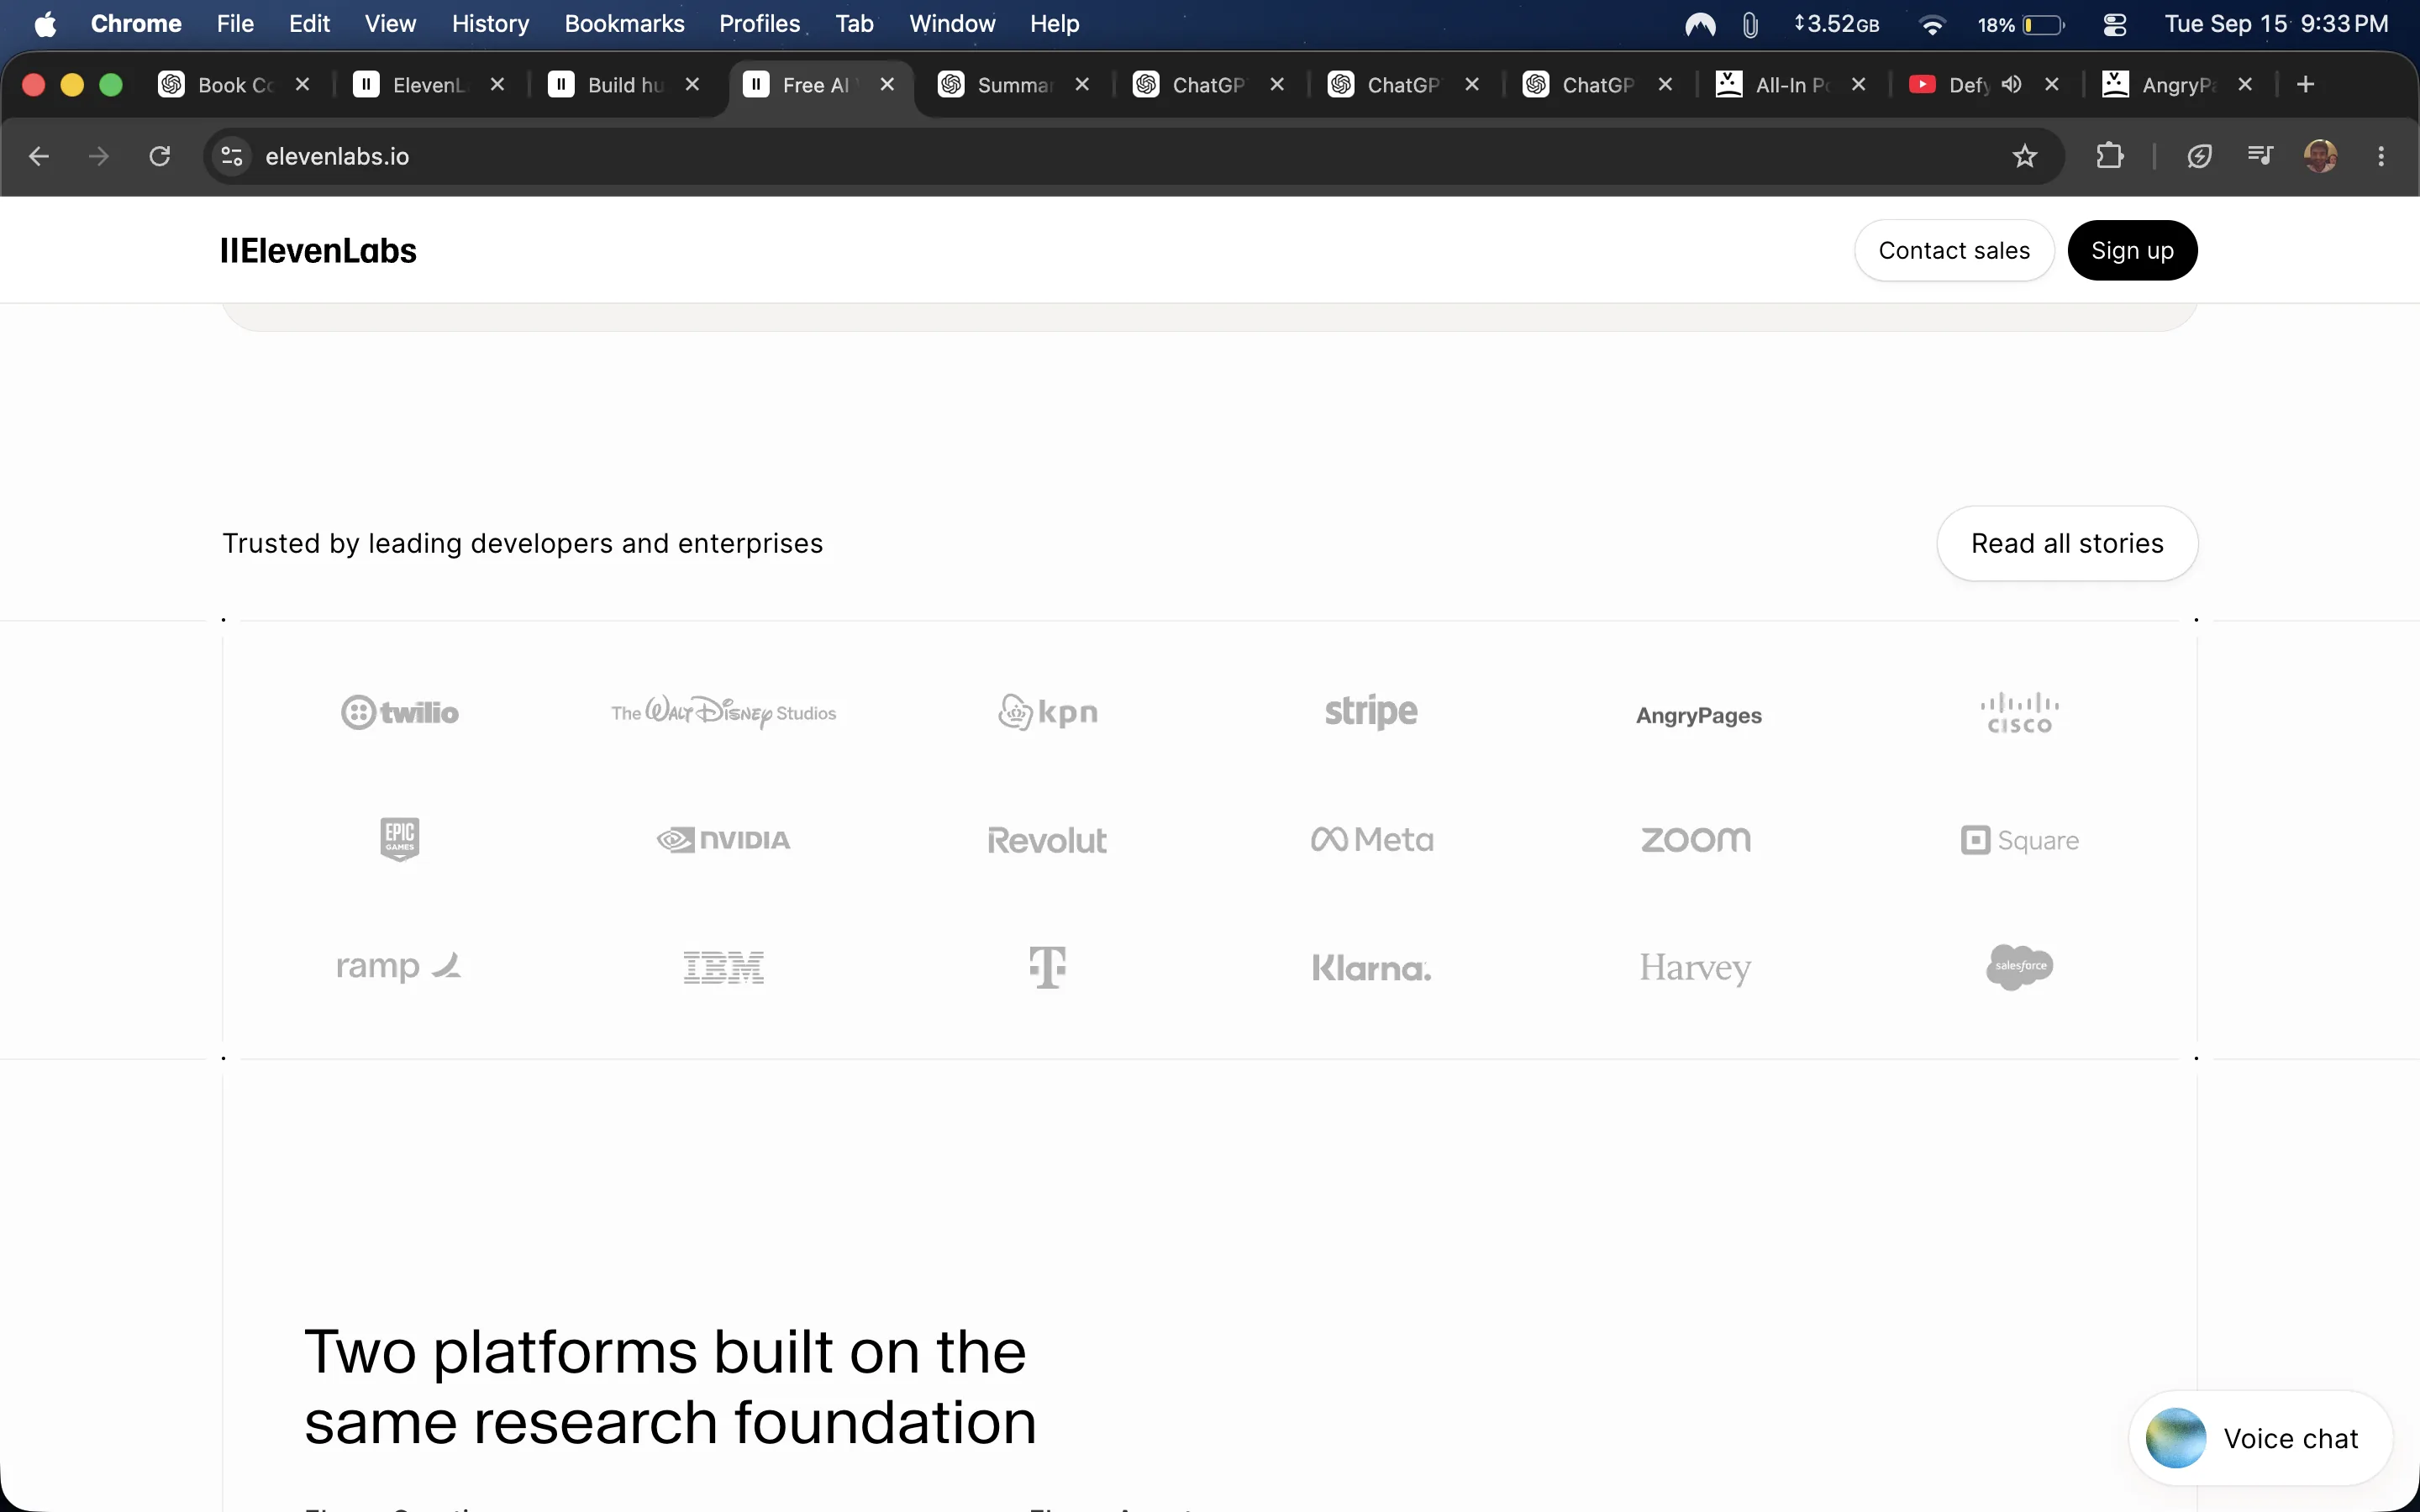Click the Contact sales button

[x=1954, y=250]
